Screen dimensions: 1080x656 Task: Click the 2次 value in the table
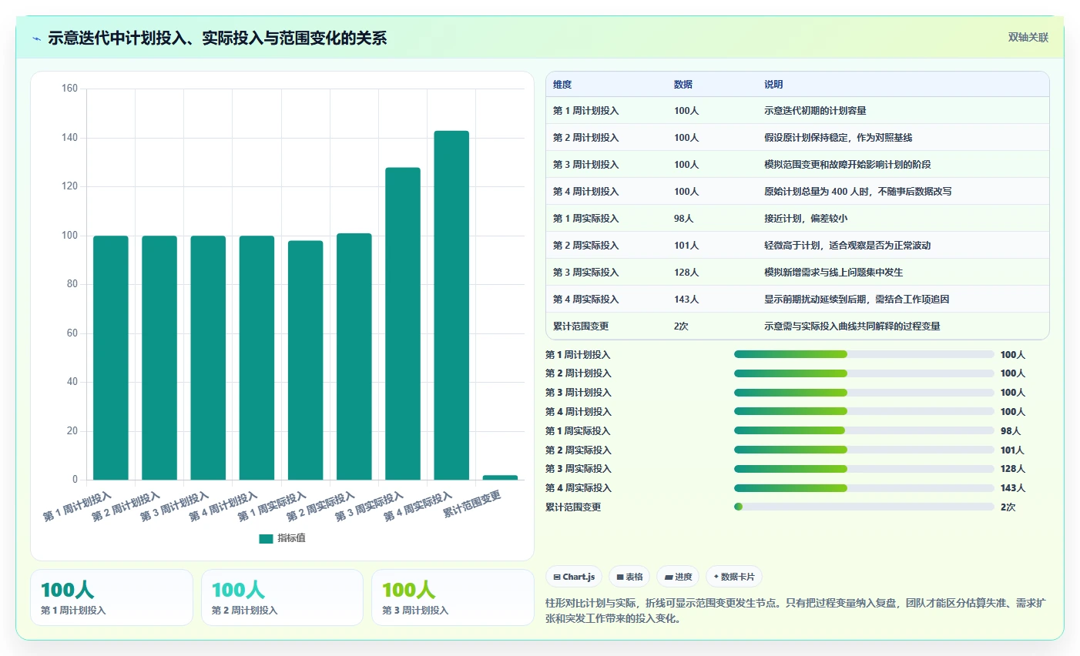pyautogui.click(x=681, y=326)
